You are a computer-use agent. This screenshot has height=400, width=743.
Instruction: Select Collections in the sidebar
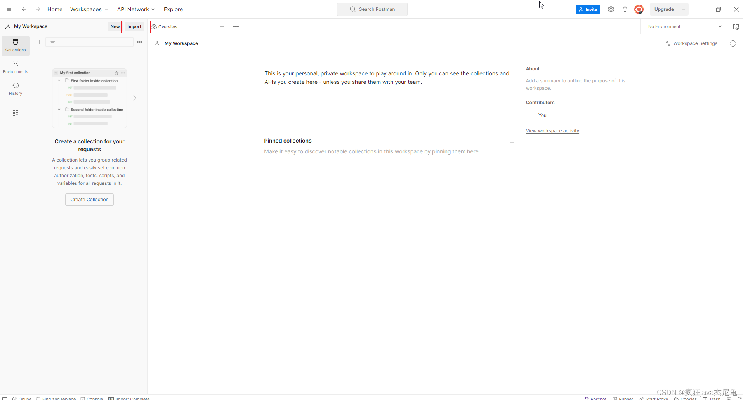[x=16, y=45]
